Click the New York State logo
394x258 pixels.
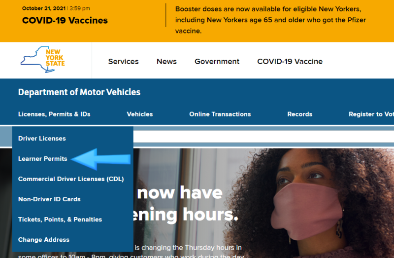coord(43,60)
